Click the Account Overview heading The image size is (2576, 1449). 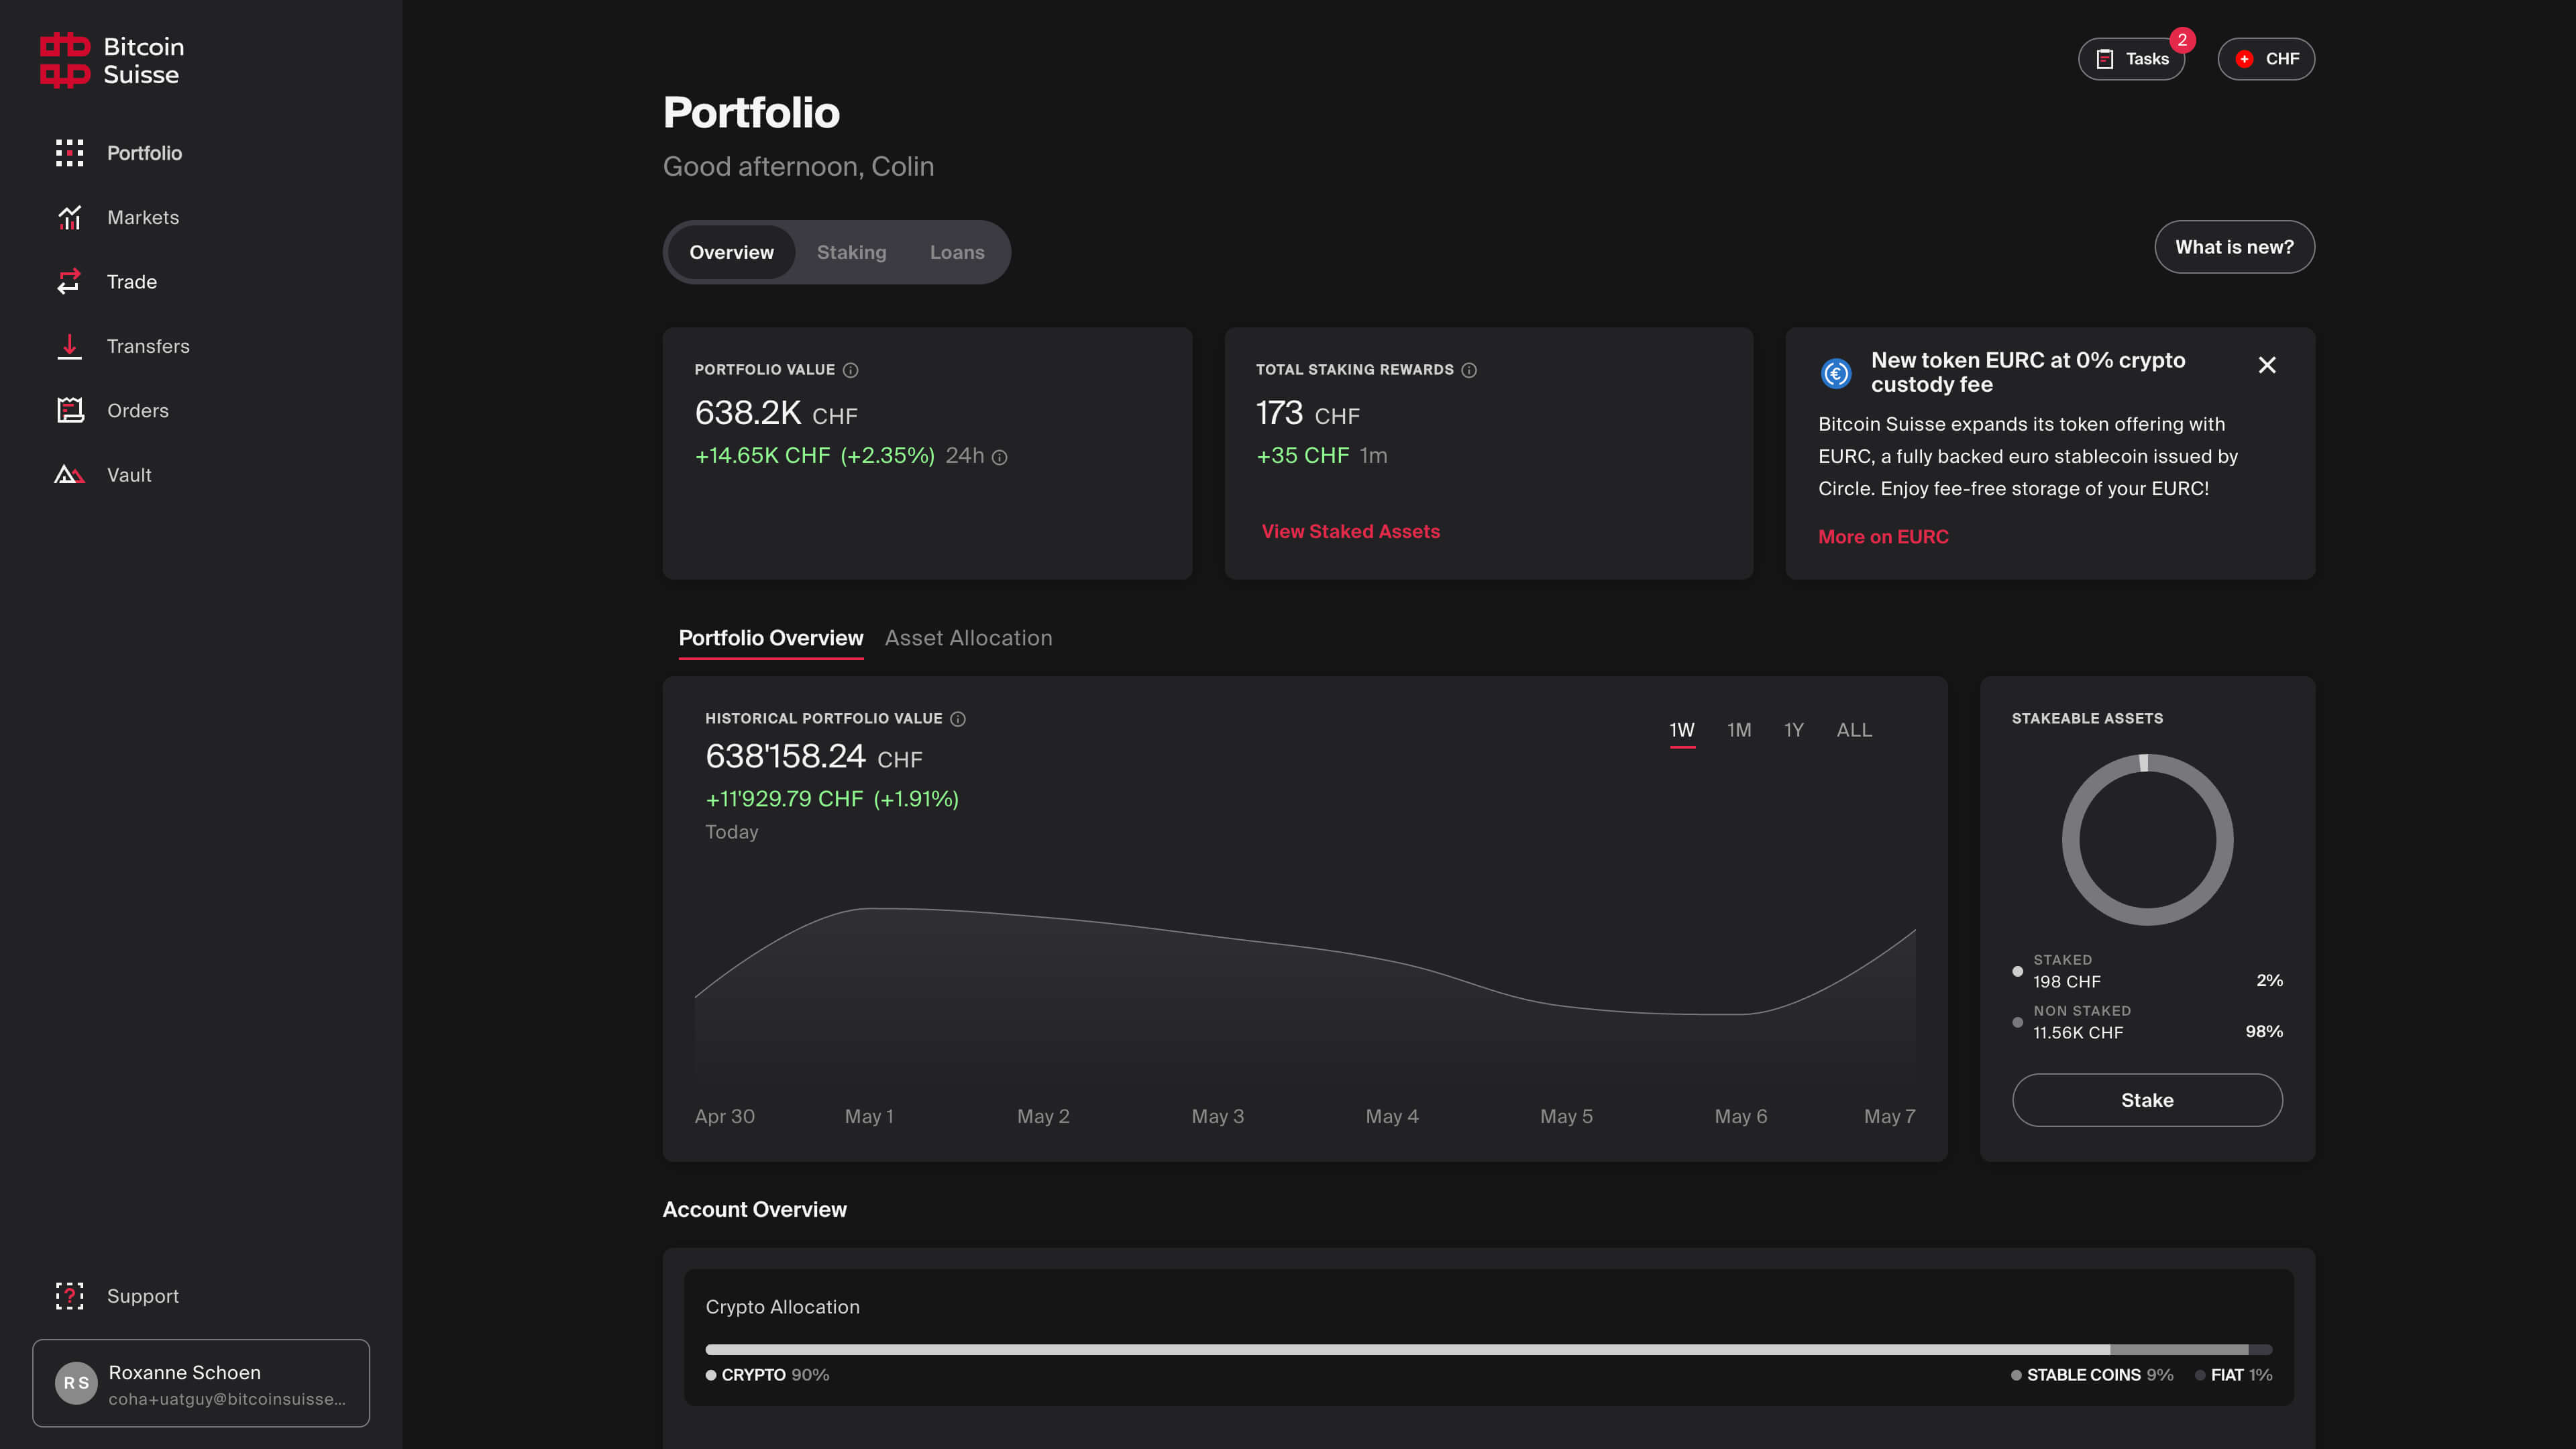[754, 1210]
